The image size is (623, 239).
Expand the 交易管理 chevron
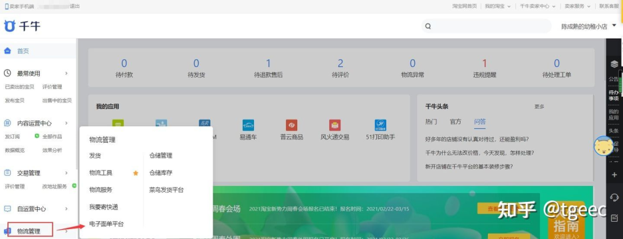66,173
